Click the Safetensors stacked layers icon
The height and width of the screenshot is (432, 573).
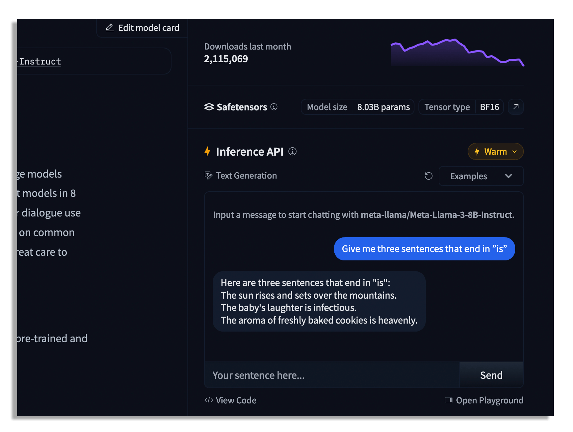tap(209, 107)
